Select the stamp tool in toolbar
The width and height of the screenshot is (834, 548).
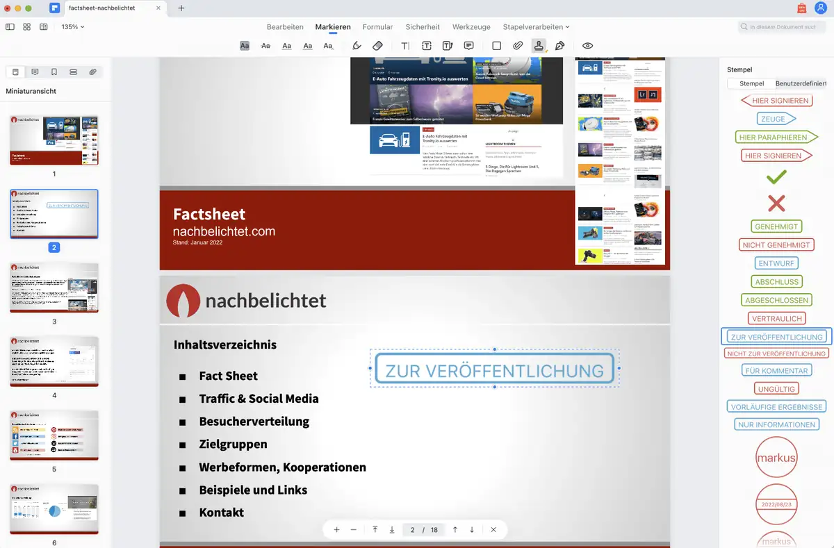(539, 46)
